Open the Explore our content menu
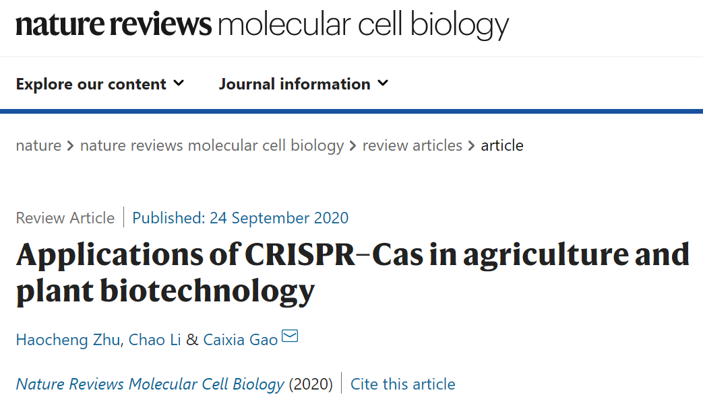 [x=100, y=83]
